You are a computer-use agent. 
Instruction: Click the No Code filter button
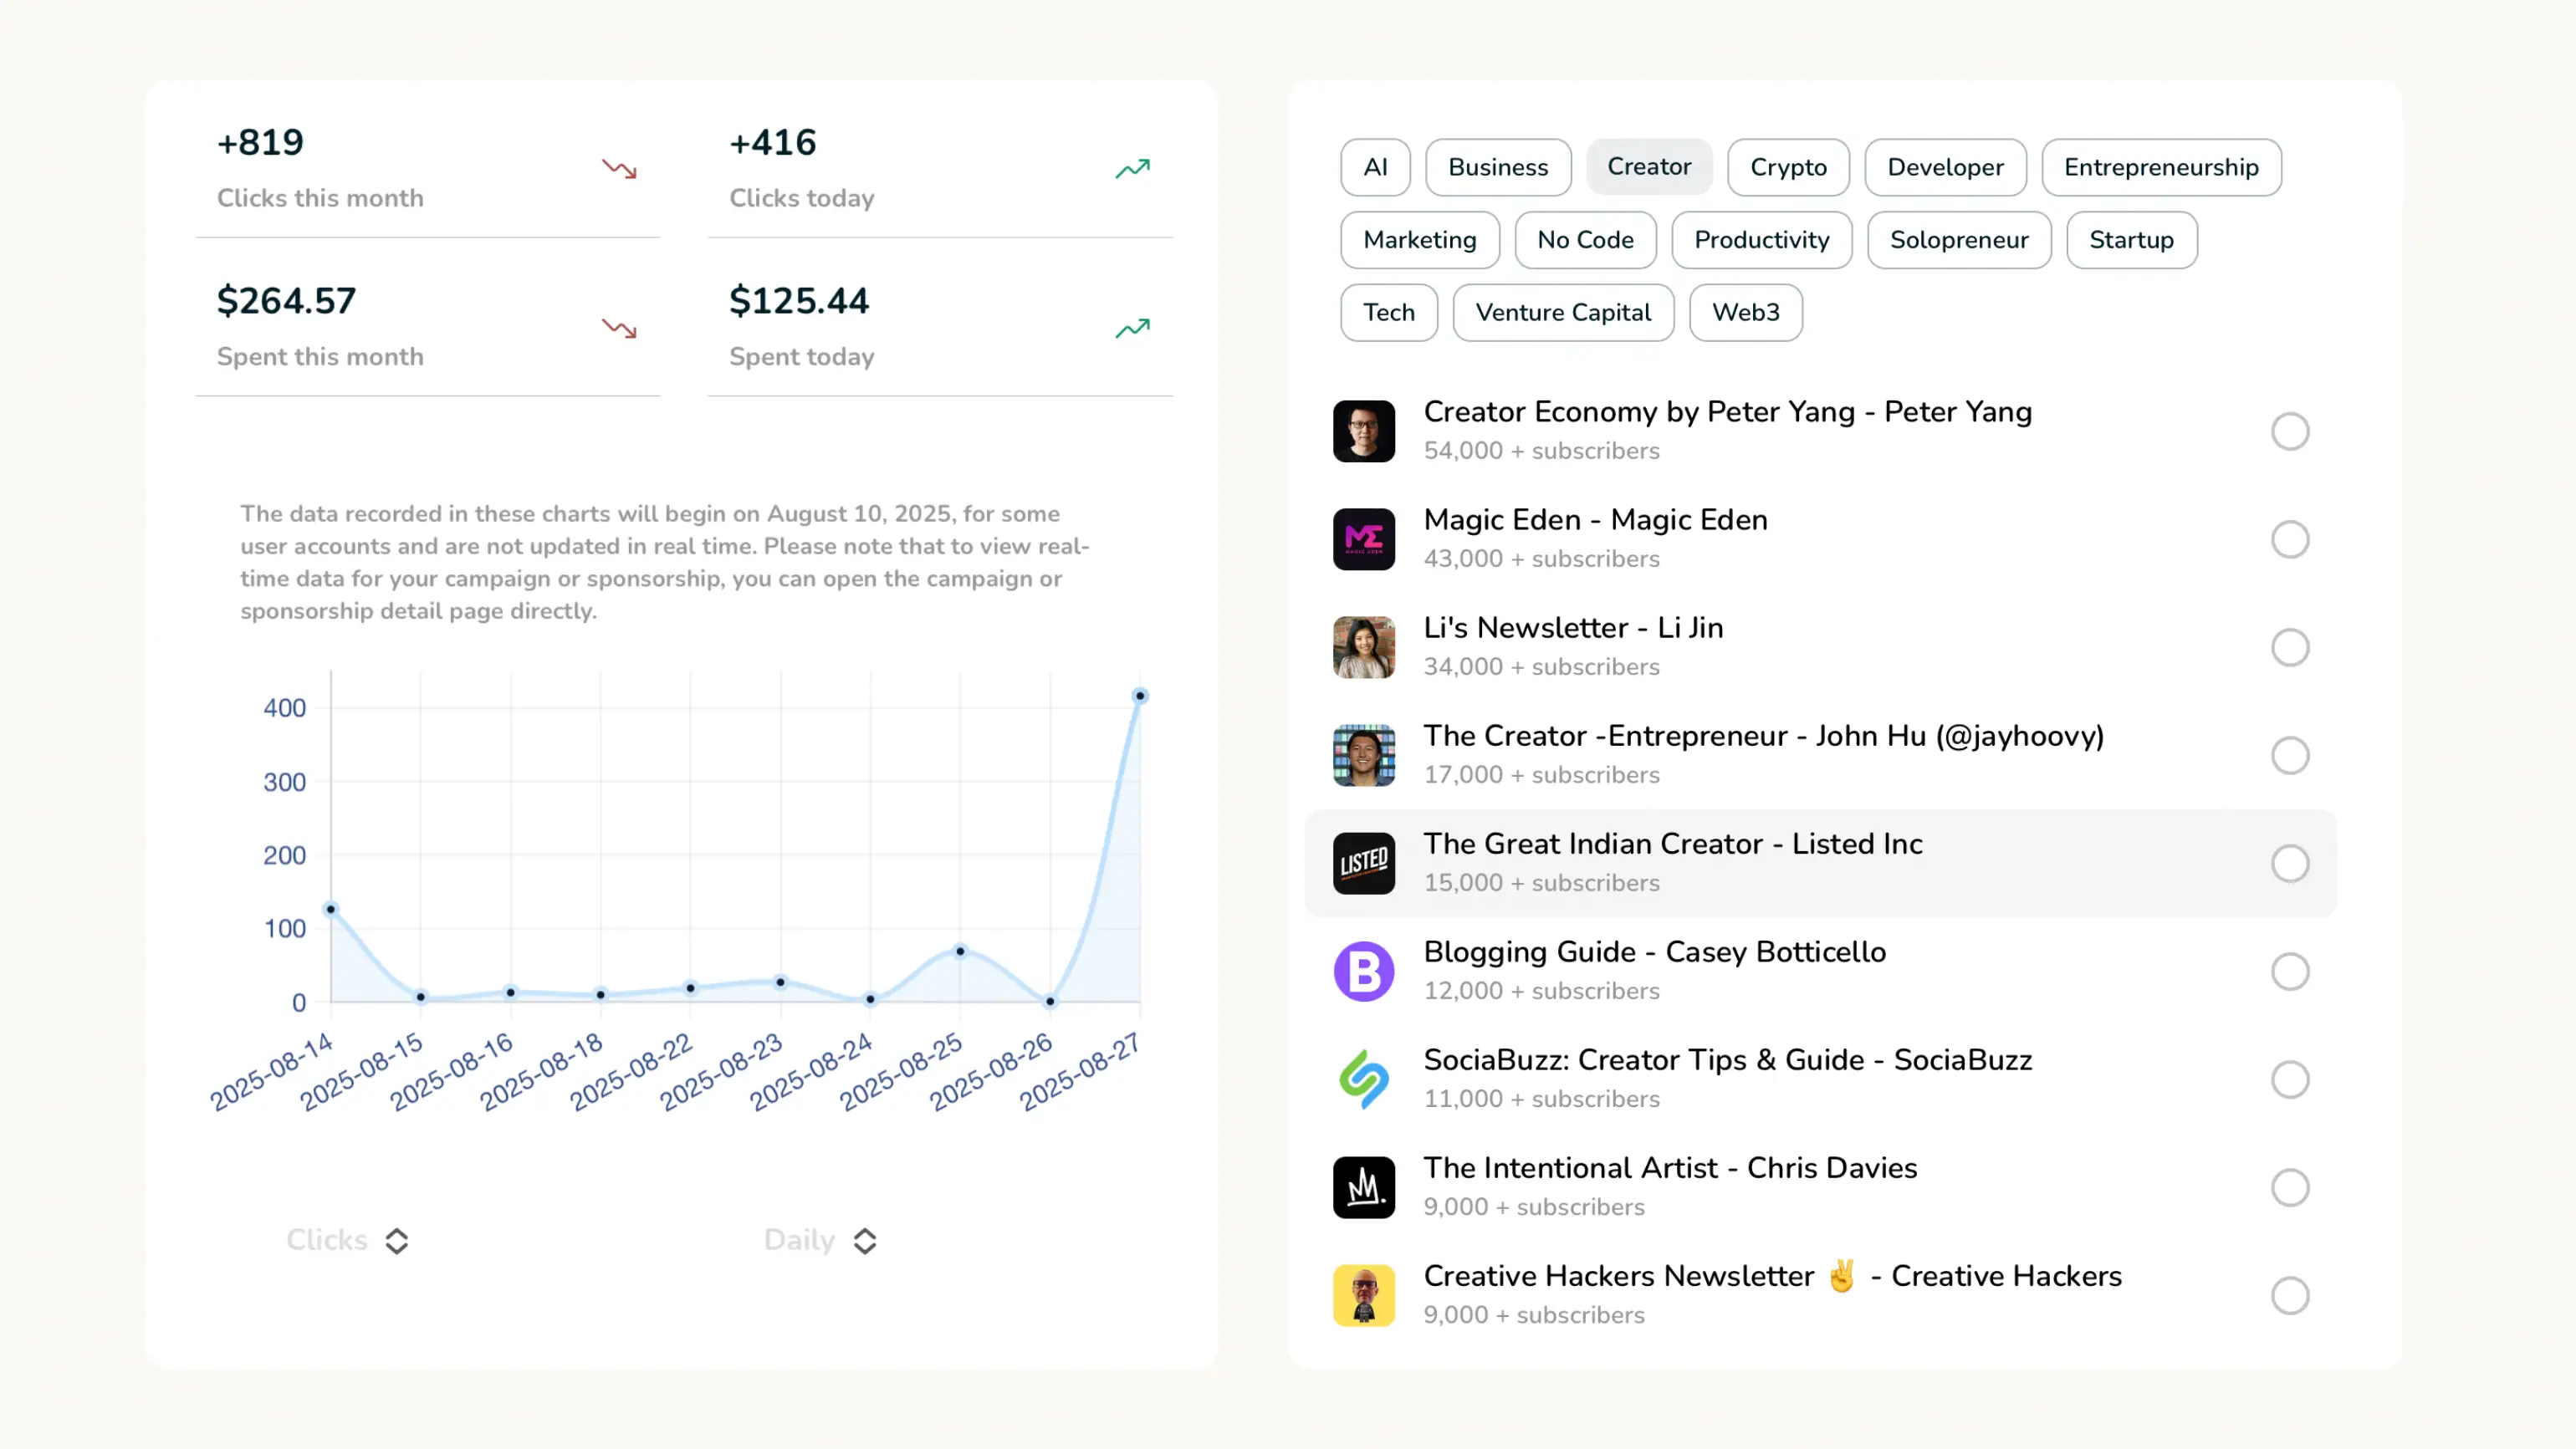pyautogui.click(x=1584, y=240)
